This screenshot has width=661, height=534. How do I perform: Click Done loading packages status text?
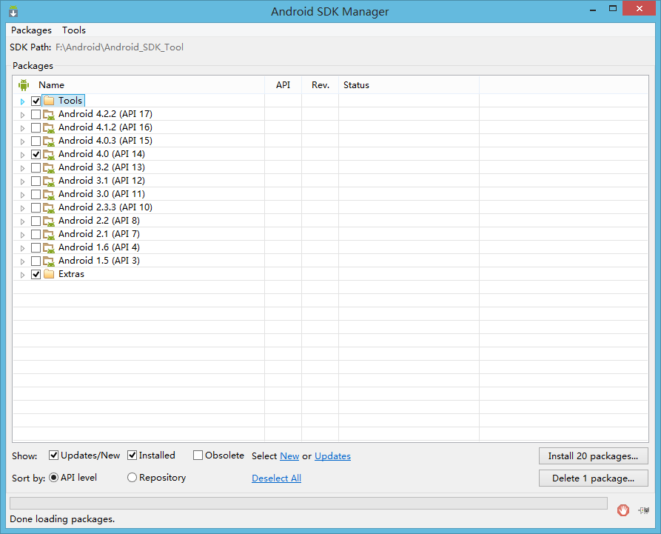(62, 519)
